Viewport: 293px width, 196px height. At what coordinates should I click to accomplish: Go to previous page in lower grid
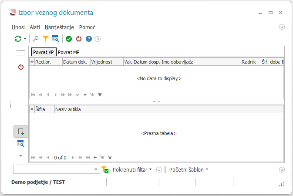(40, 158)
